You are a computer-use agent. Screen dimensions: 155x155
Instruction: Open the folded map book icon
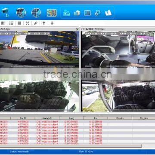pyautogui.click(x=108, y=13)
